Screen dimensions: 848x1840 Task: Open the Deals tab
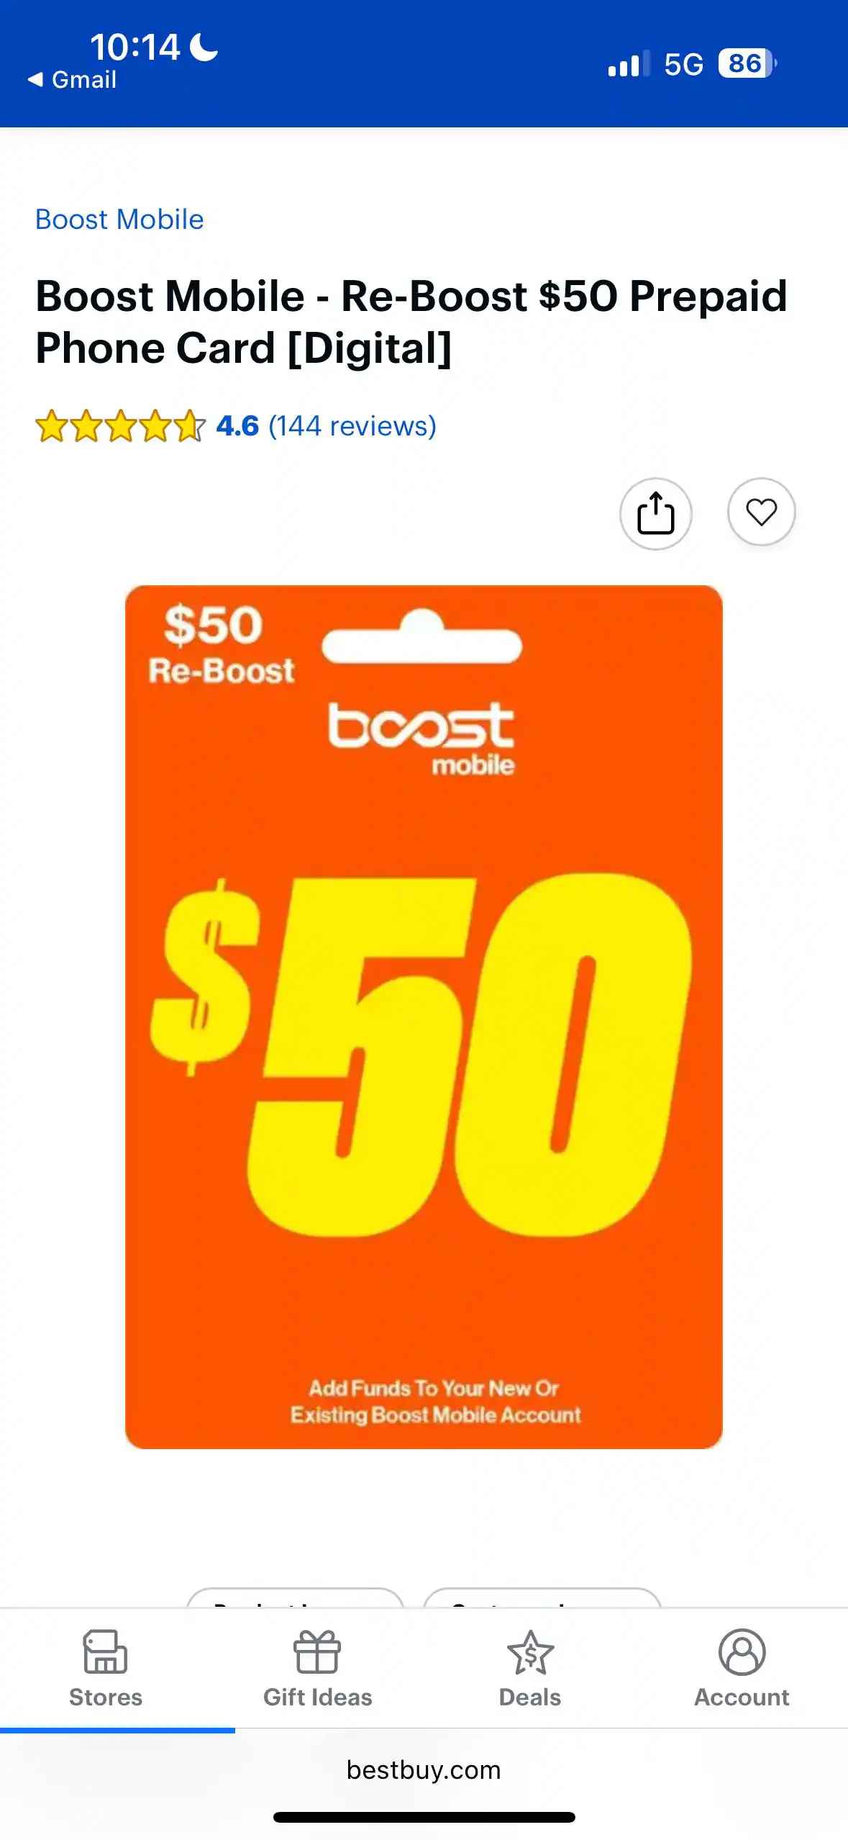click(530, 1669)
